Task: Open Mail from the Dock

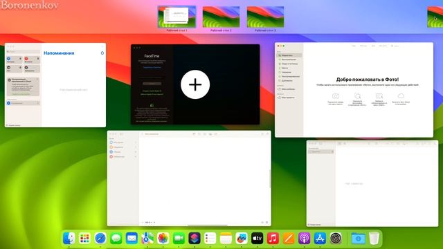Action: pyautogui.click(x=132, y=239)
